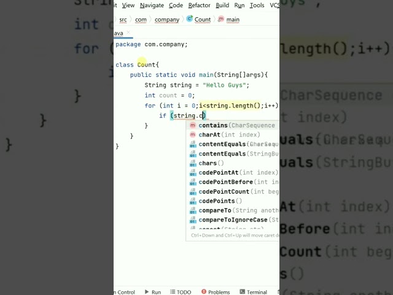The image size is (393, 295).
Task: Open the Refactor menu
Action: (199, 6)
